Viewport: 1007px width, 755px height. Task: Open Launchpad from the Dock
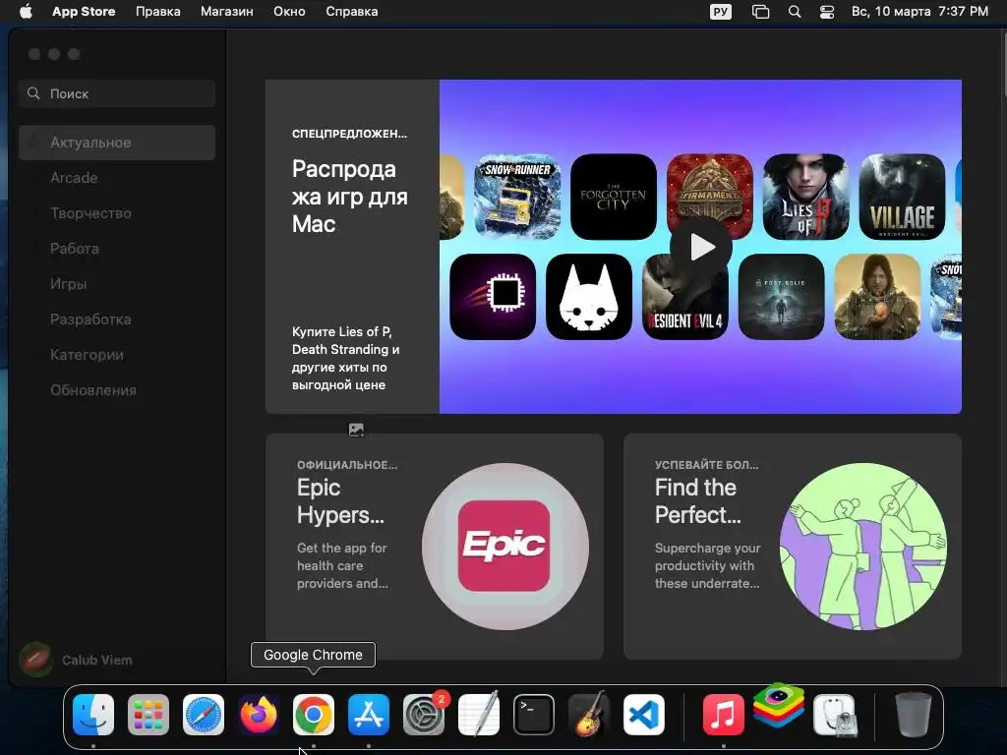coord(148,715)
